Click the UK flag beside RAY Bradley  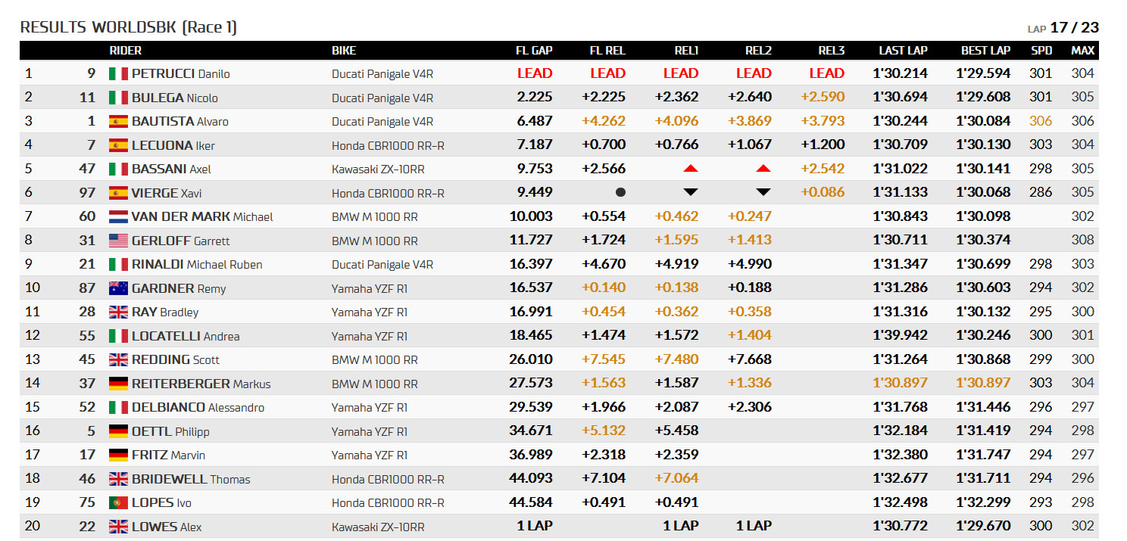[118, 312]
